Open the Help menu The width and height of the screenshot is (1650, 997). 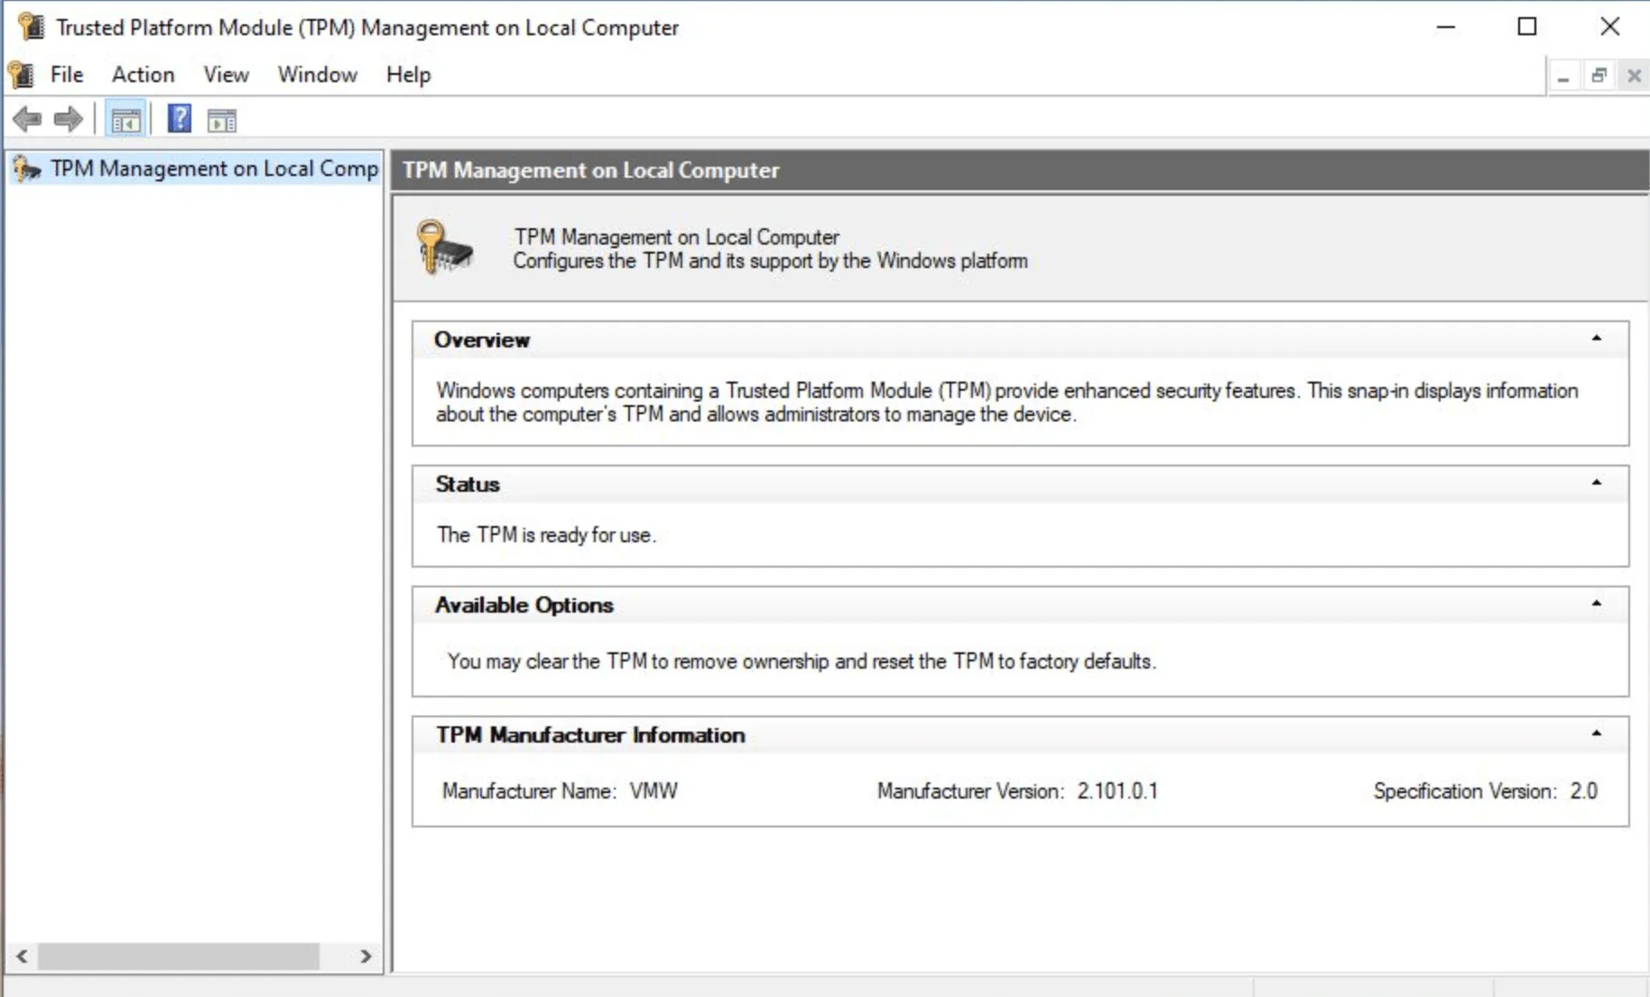408,75
